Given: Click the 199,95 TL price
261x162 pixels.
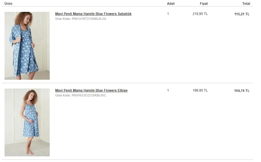Looking at the screenshot, I should coord(200,90).
